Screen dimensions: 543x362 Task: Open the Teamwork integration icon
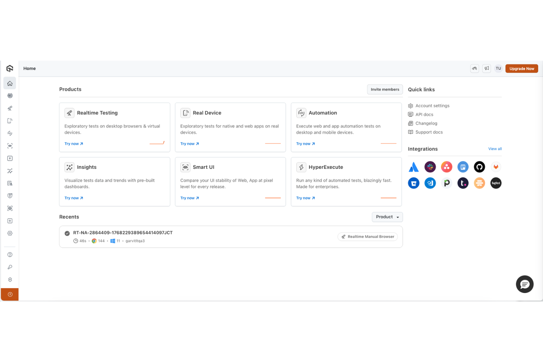(463, 183)
